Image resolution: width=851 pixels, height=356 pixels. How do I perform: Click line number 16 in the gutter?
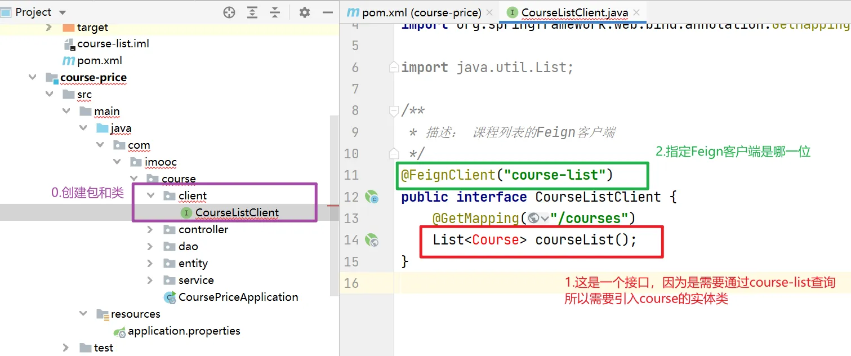coord(351,283)
